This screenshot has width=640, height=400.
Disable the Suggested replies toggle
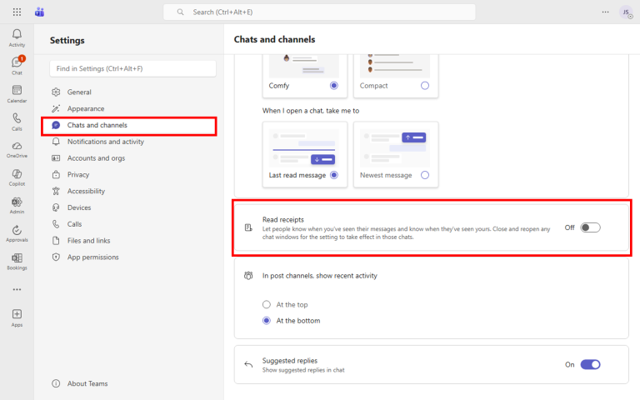point(590,364)
